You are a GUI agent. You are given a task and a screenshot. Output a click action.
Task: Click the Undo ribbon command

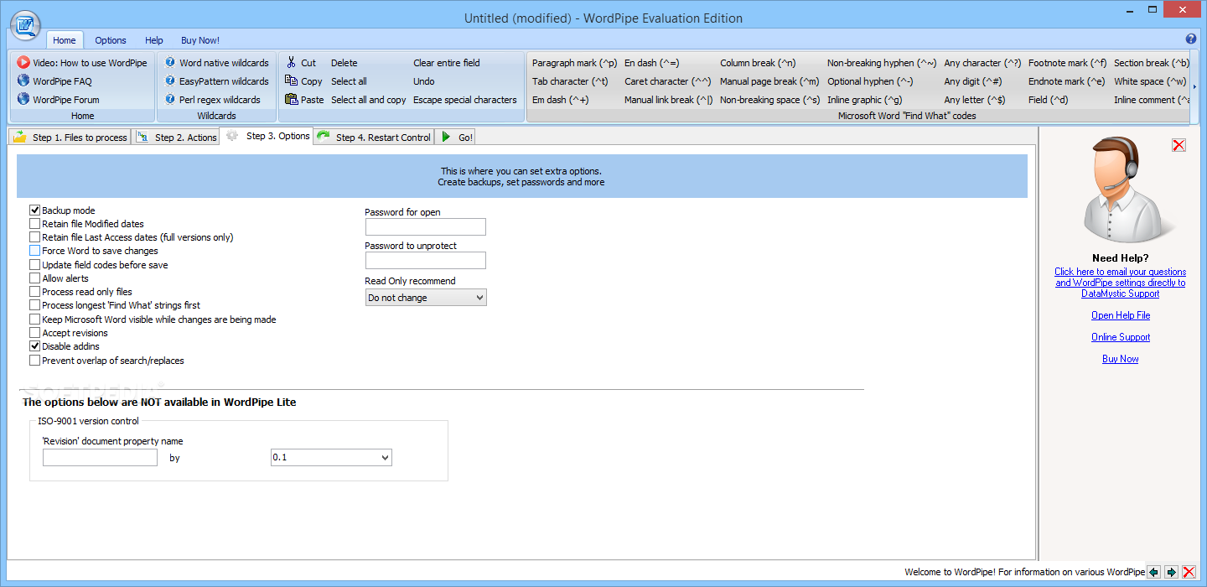(424, 81)
